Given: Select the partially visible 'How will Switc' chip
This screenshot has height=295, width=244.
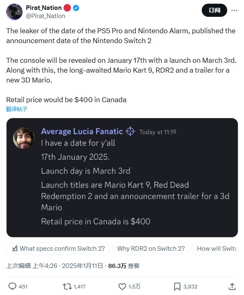Looking at the screenshot, I should 215,249.
